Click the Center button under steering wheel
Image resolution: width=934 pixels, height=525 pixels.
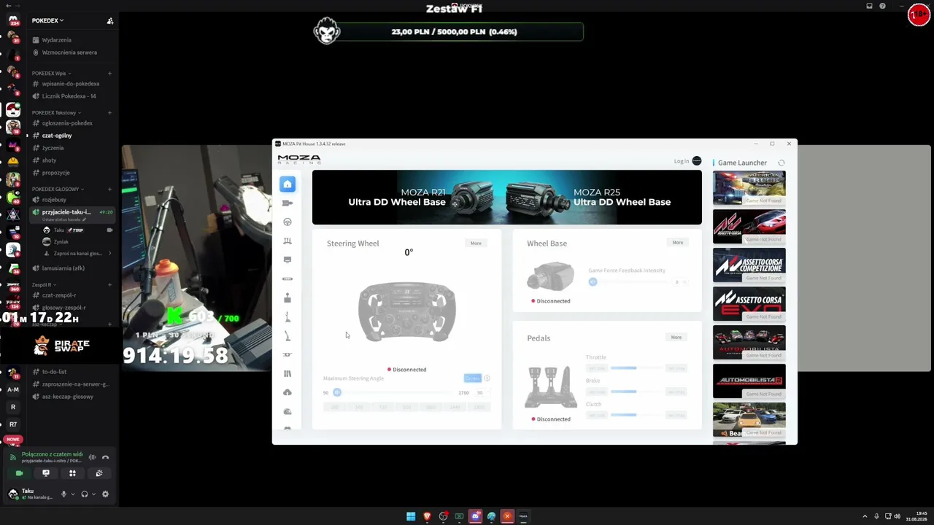click(472, 378)
